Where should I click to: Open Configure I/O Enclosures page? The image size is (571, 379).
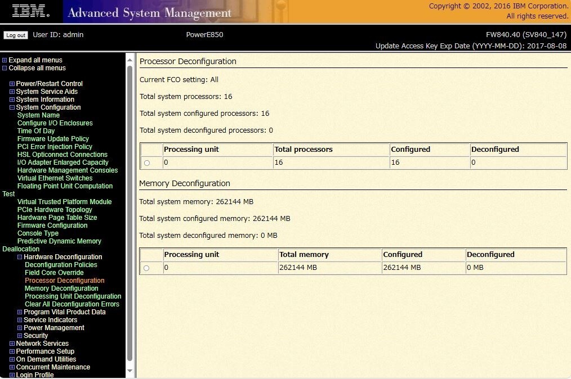pyautogui.click(x=55, y=123)
